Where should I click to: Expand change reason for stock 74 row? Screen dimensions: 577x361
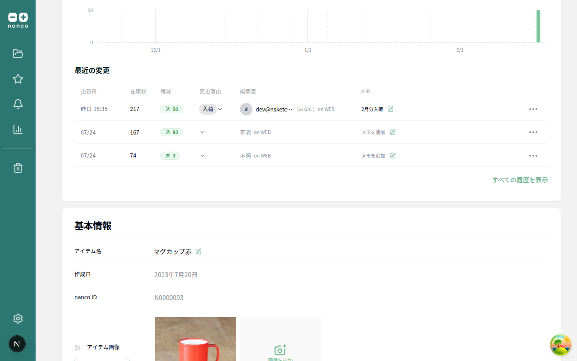coord(202,156)
